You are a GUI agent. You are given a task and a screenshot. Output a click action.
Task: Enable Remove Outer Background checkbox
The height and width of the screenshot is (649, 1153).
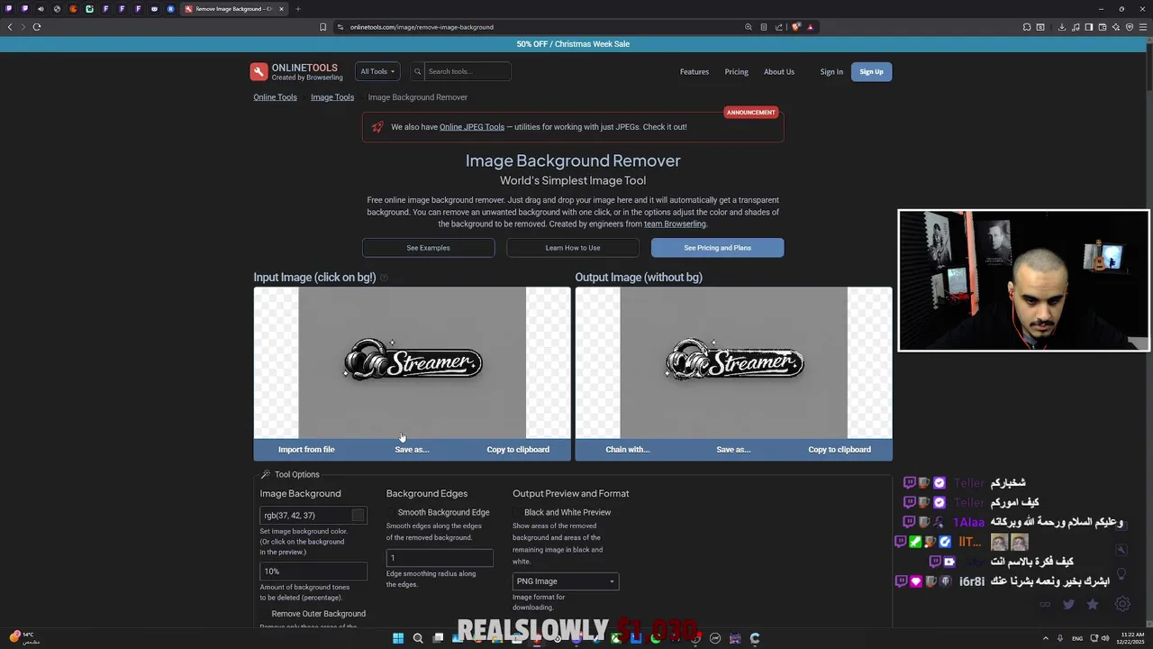pos(265,614)
